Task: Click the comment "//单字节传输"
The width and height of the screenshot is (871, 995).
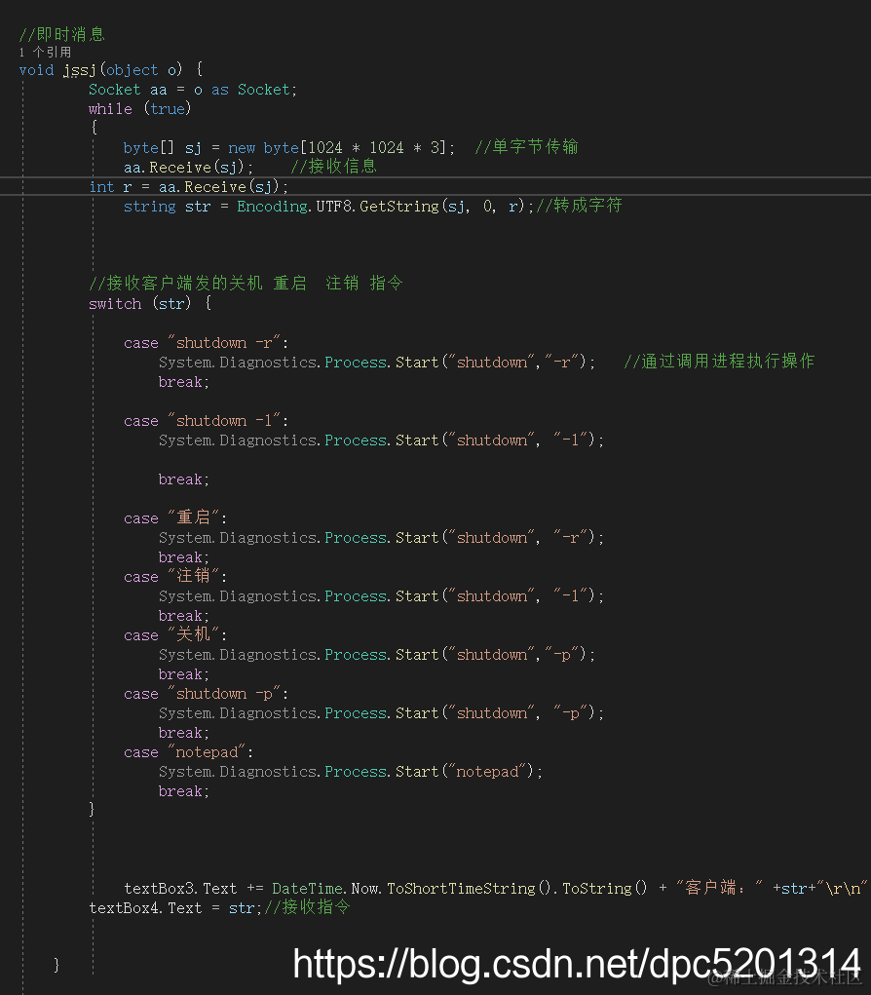Action: 526,146
